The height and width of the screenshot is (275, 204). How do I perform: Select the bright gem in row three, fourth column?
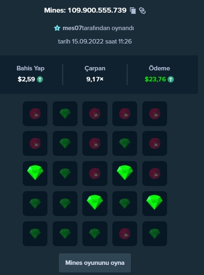[x=125, y=173]
